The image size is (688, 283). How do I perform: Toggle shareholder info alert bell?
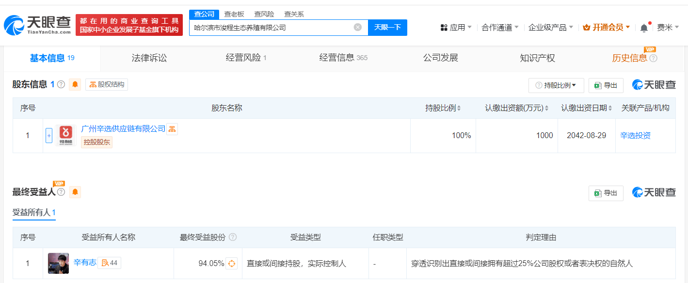tap(75, 84)
